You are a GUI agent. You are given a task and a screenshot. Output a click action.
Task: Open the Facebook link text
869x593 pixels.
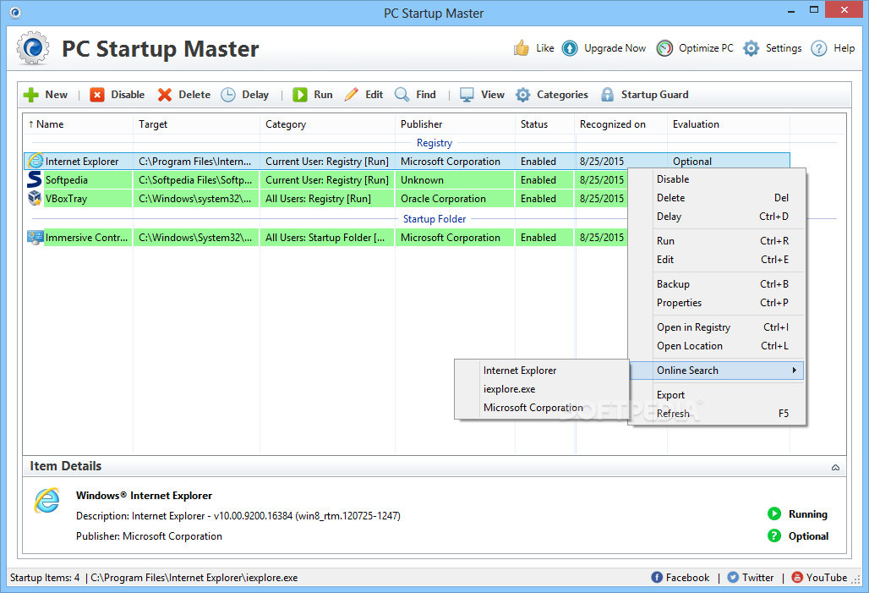[x=687, y=578]
